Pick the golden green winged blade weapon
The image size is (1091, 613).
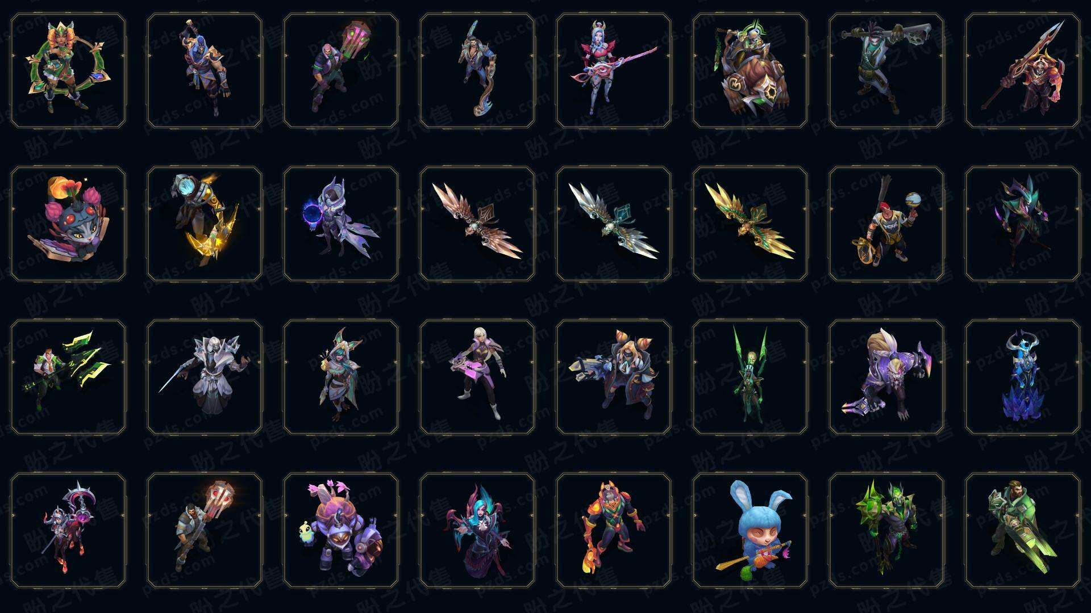pos(750,224)
